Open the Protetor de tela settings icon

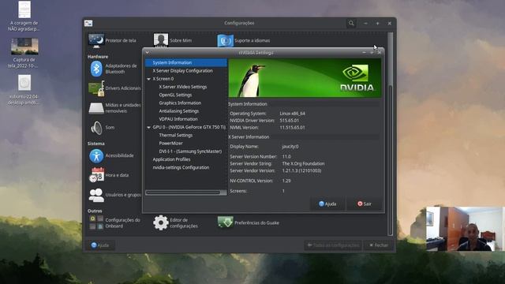point(96,40)
